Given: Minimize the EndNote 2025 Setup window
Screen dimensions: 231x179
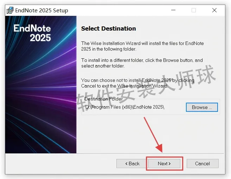Looking at the screenshot, I should click(x=173, y=10).
